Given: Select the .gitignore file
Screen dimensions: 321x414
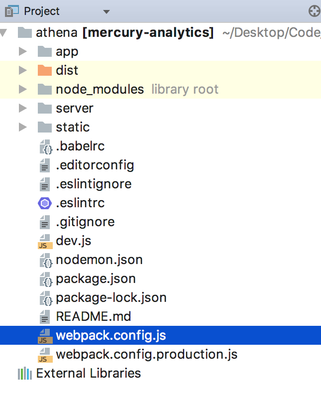Looking at the screenshot, I should point(85,222).
